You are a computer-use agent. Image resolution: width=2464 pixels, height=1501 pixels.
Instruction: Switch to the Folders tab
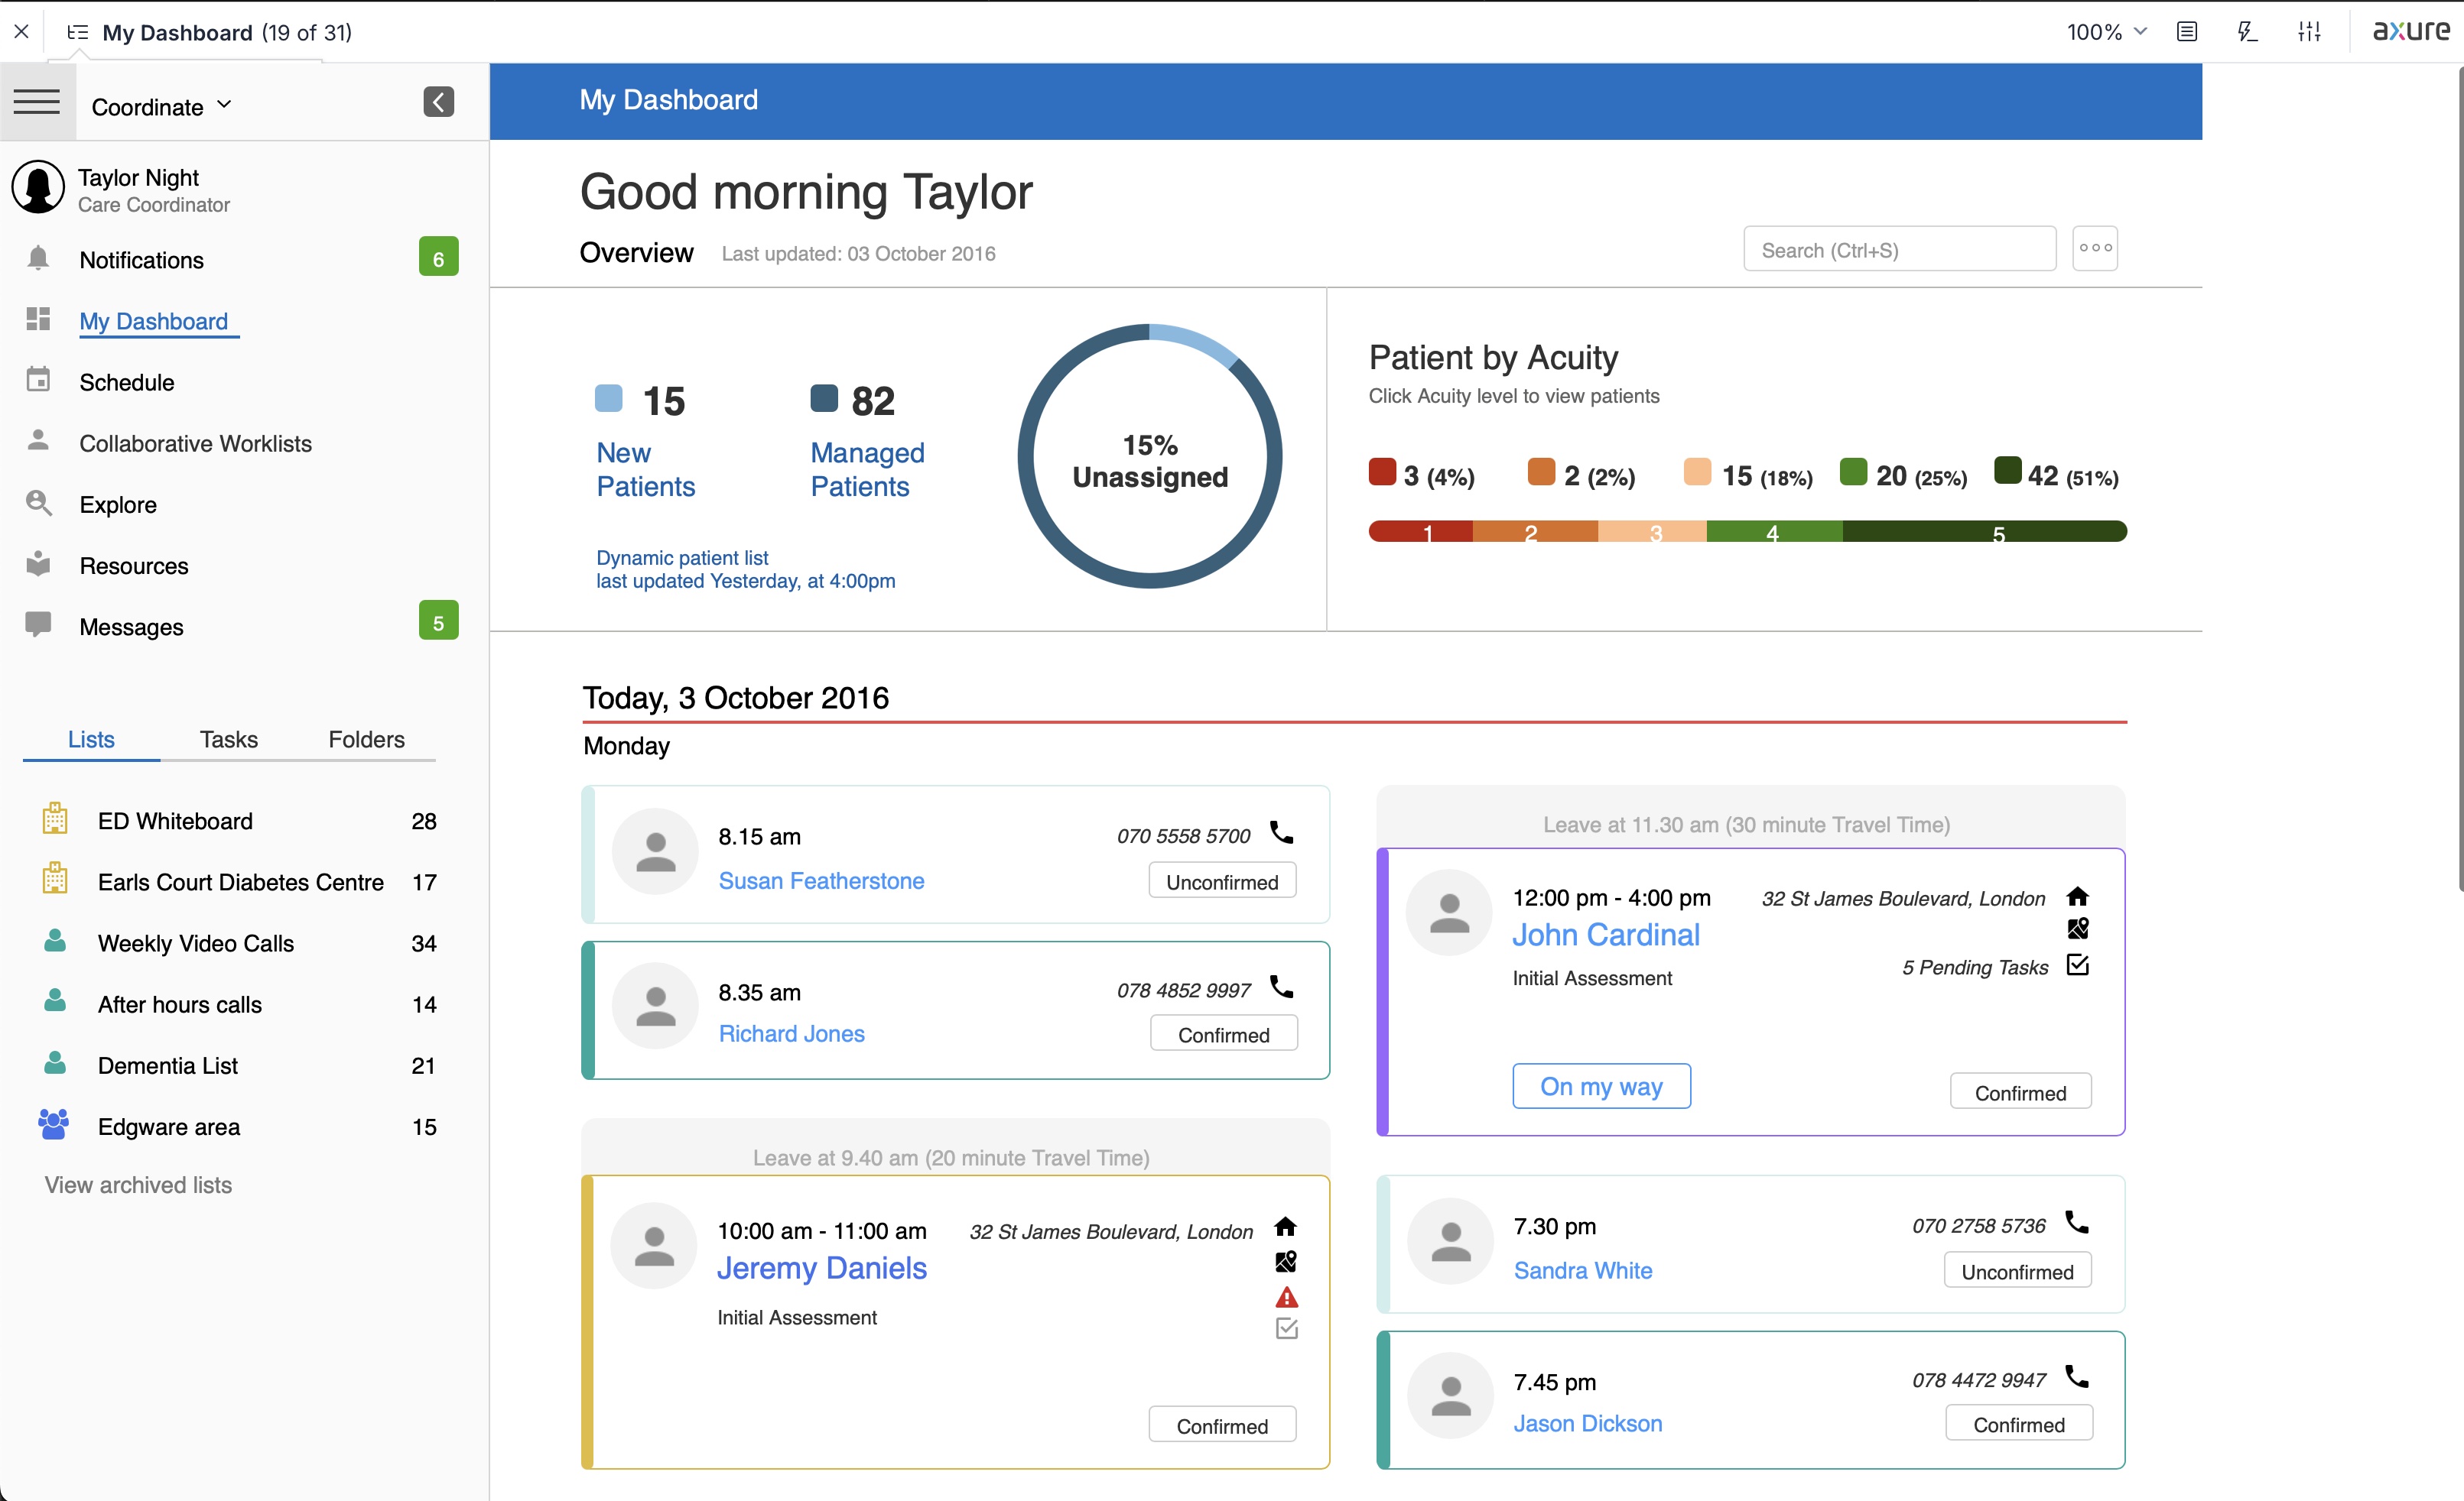point(366,740)
